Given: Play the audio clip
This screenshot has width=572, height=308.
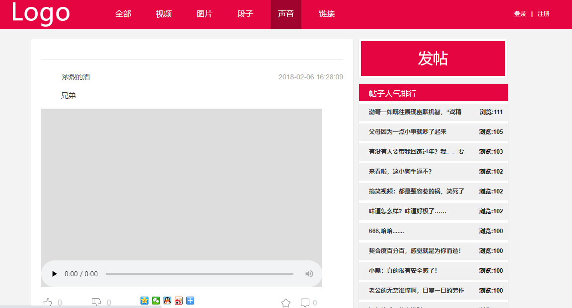Looking at the screenshot, I should [55, 274].
